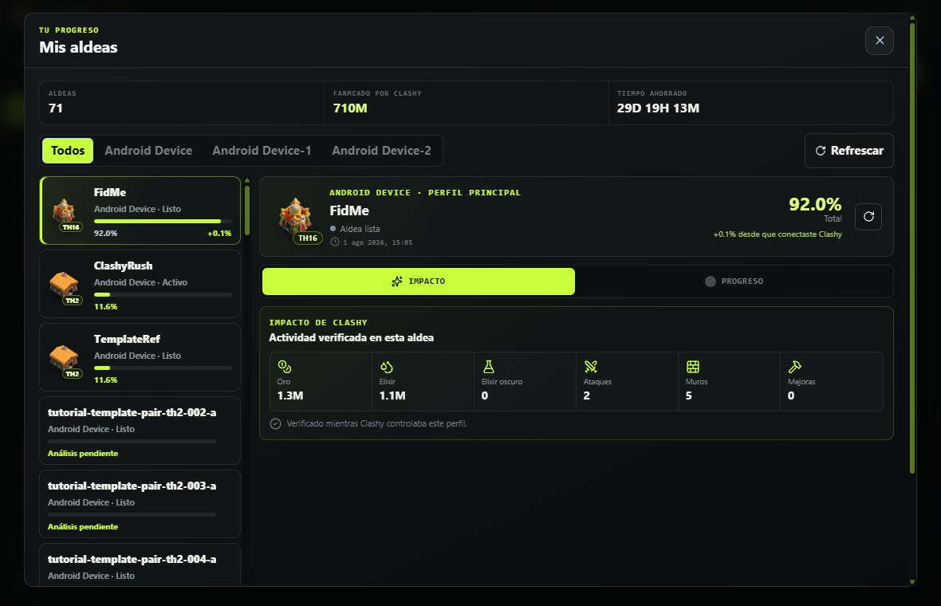Click the Mejoras hammer icon

point(794,367)
